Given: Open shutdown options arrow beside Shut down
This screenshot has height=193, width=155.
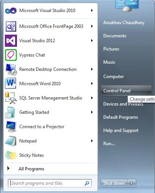Looking at the screenshot, I should click(132, 183).
